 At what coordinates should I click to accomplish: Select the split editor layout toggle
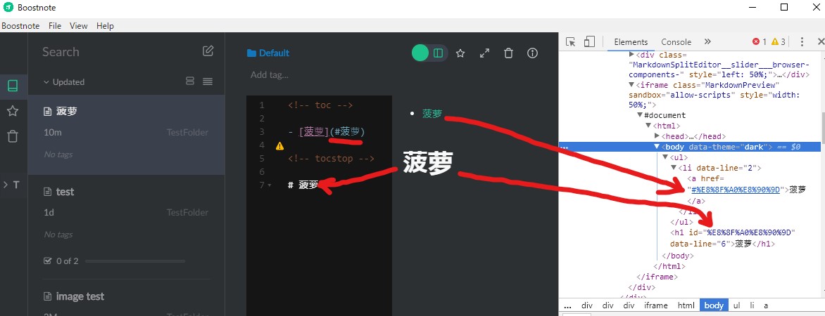439,53
